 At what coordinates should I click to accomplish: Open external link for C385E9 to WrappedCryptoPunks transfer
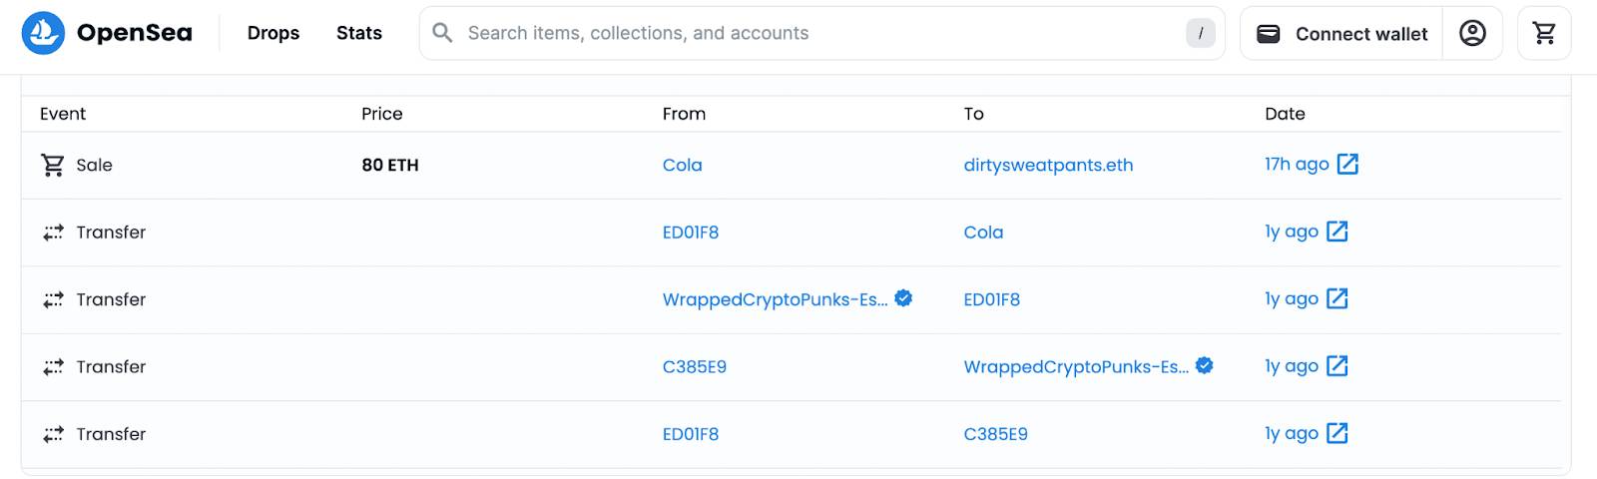click(1337, 366)
